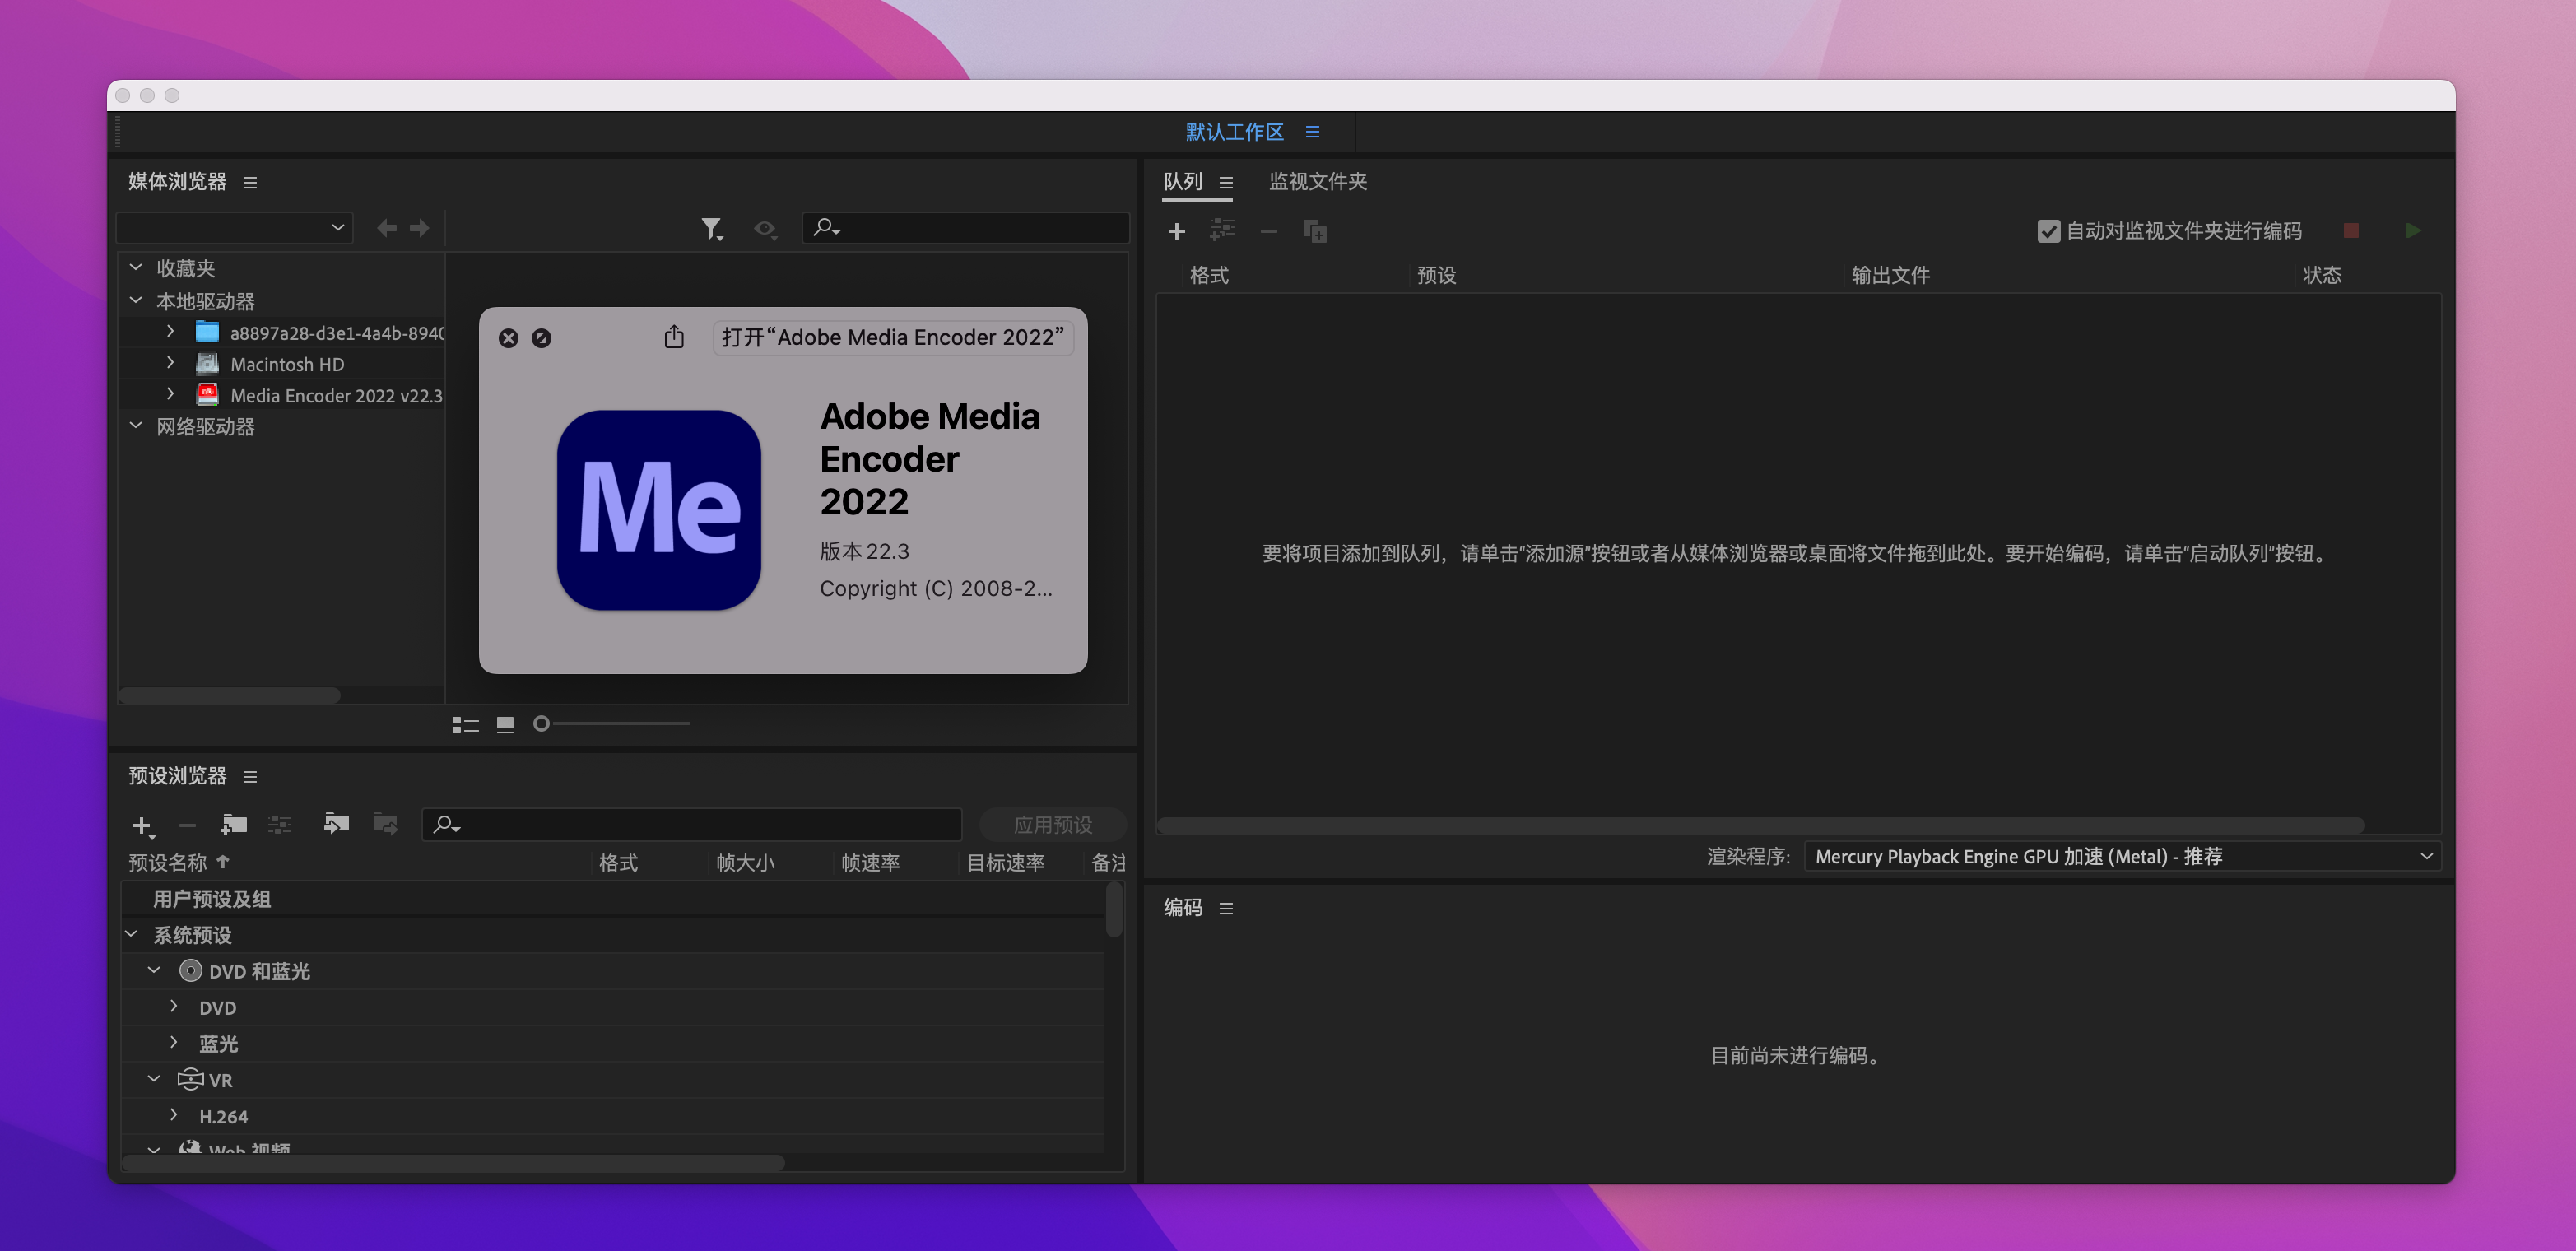Open the renderer Mercury Playback Engine dropdown
Image resolution: width=2576 pixels, height=1251 pixels.
pyautogui.click(x=2121, y=856)
